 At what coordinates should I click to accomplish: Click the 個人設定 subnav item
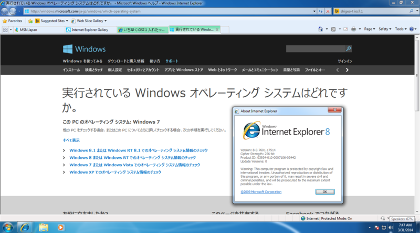point(114,70)
